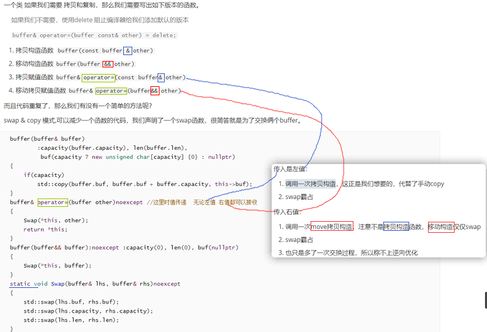The height and width of the screenshot is (332, 487).
Task: Click the sentence "而且代码重复了，那么我们有没有一个简单的方法呢?"
Action: [78, 106]
